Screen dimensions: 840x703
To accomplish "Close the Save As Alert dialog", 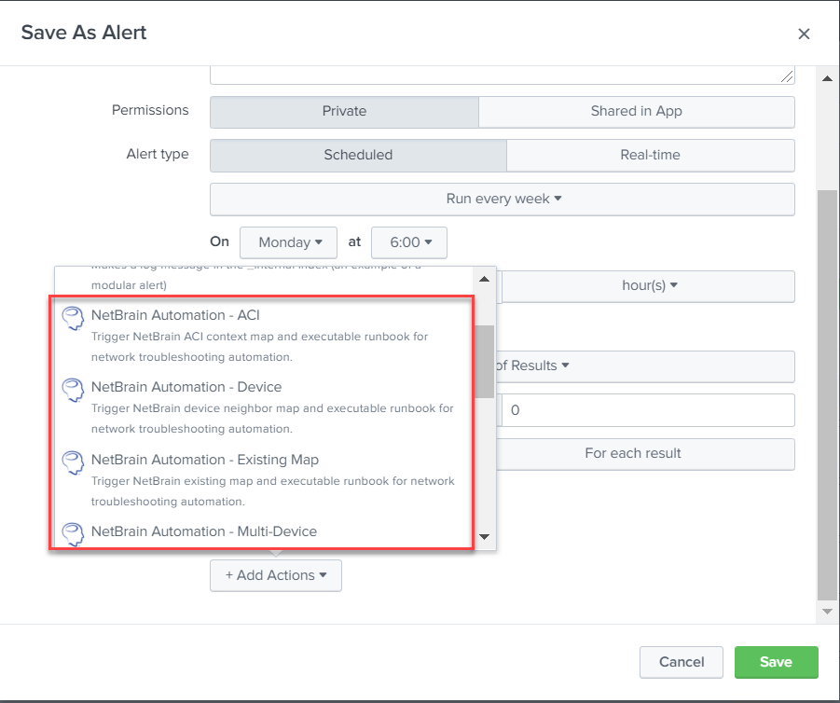I will click(804, 34).
